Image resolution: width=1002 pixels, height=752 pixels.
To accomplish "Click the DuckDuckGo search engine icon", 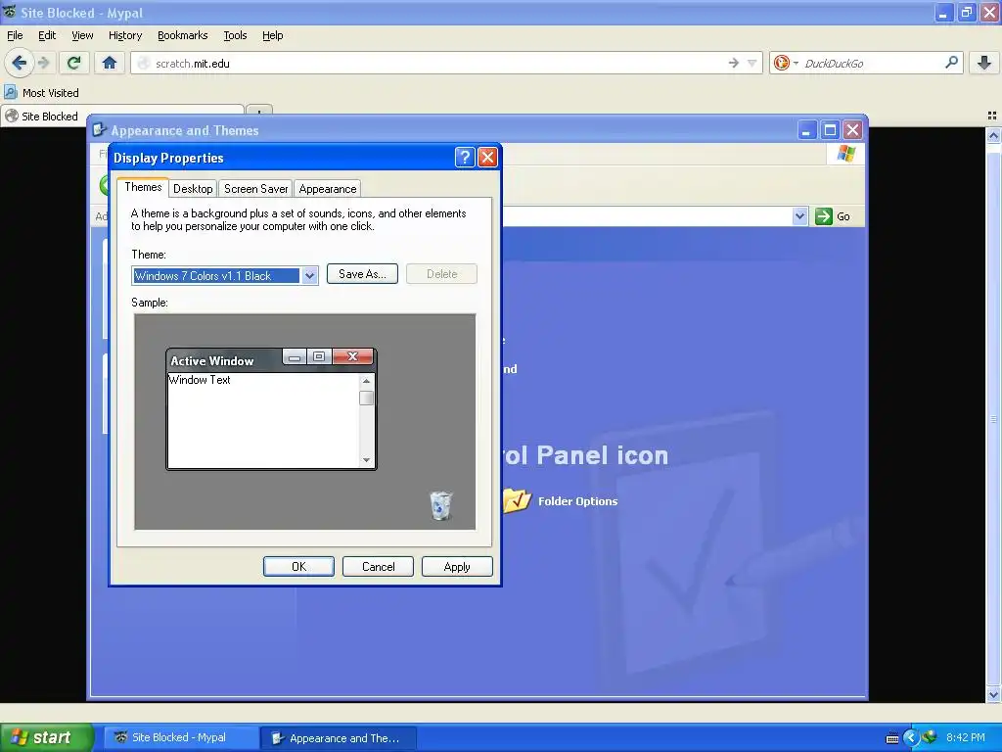I will [781, 63].
